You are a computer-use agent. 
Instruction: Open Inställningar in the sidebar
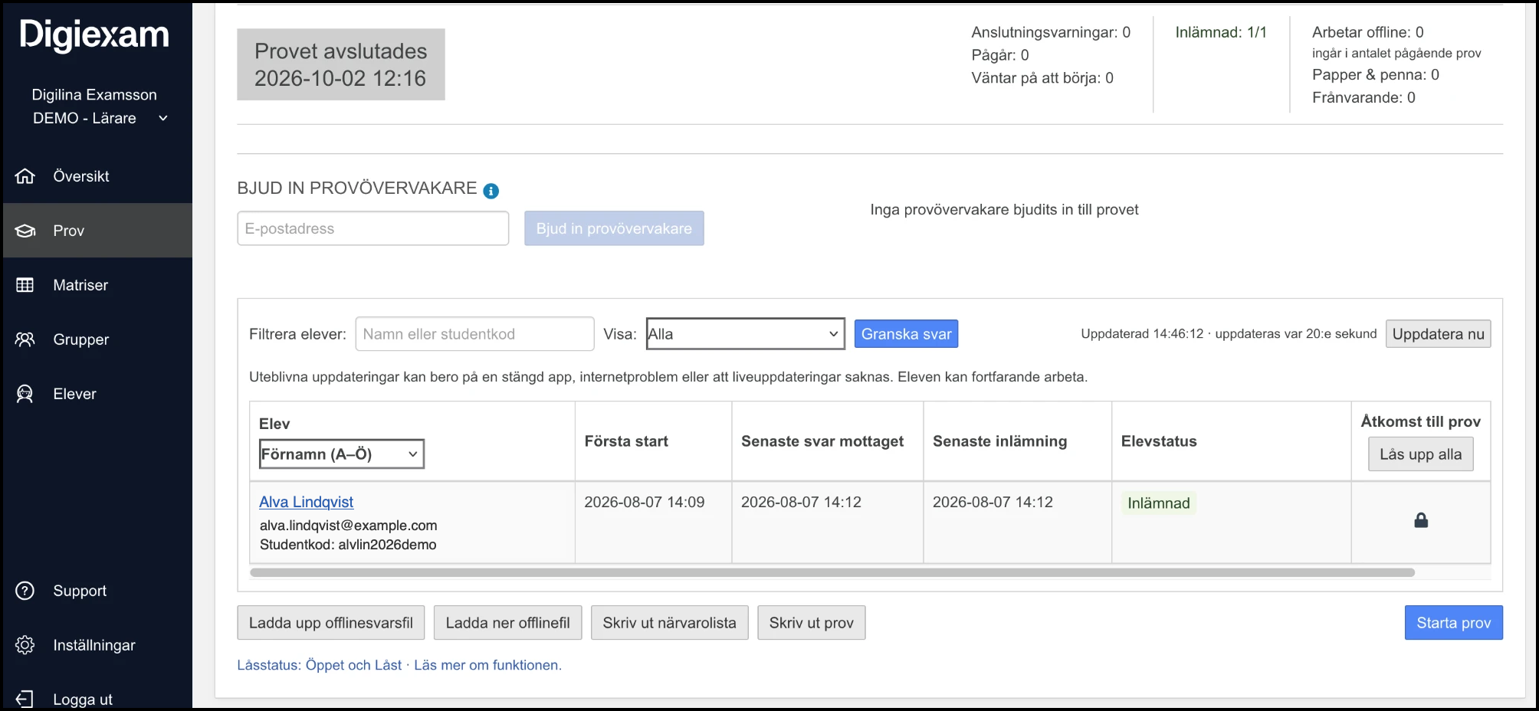97,645
